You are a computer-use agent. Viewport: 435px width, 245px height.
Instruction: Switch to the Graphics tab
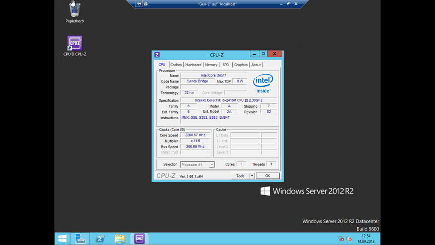[241, 65]
